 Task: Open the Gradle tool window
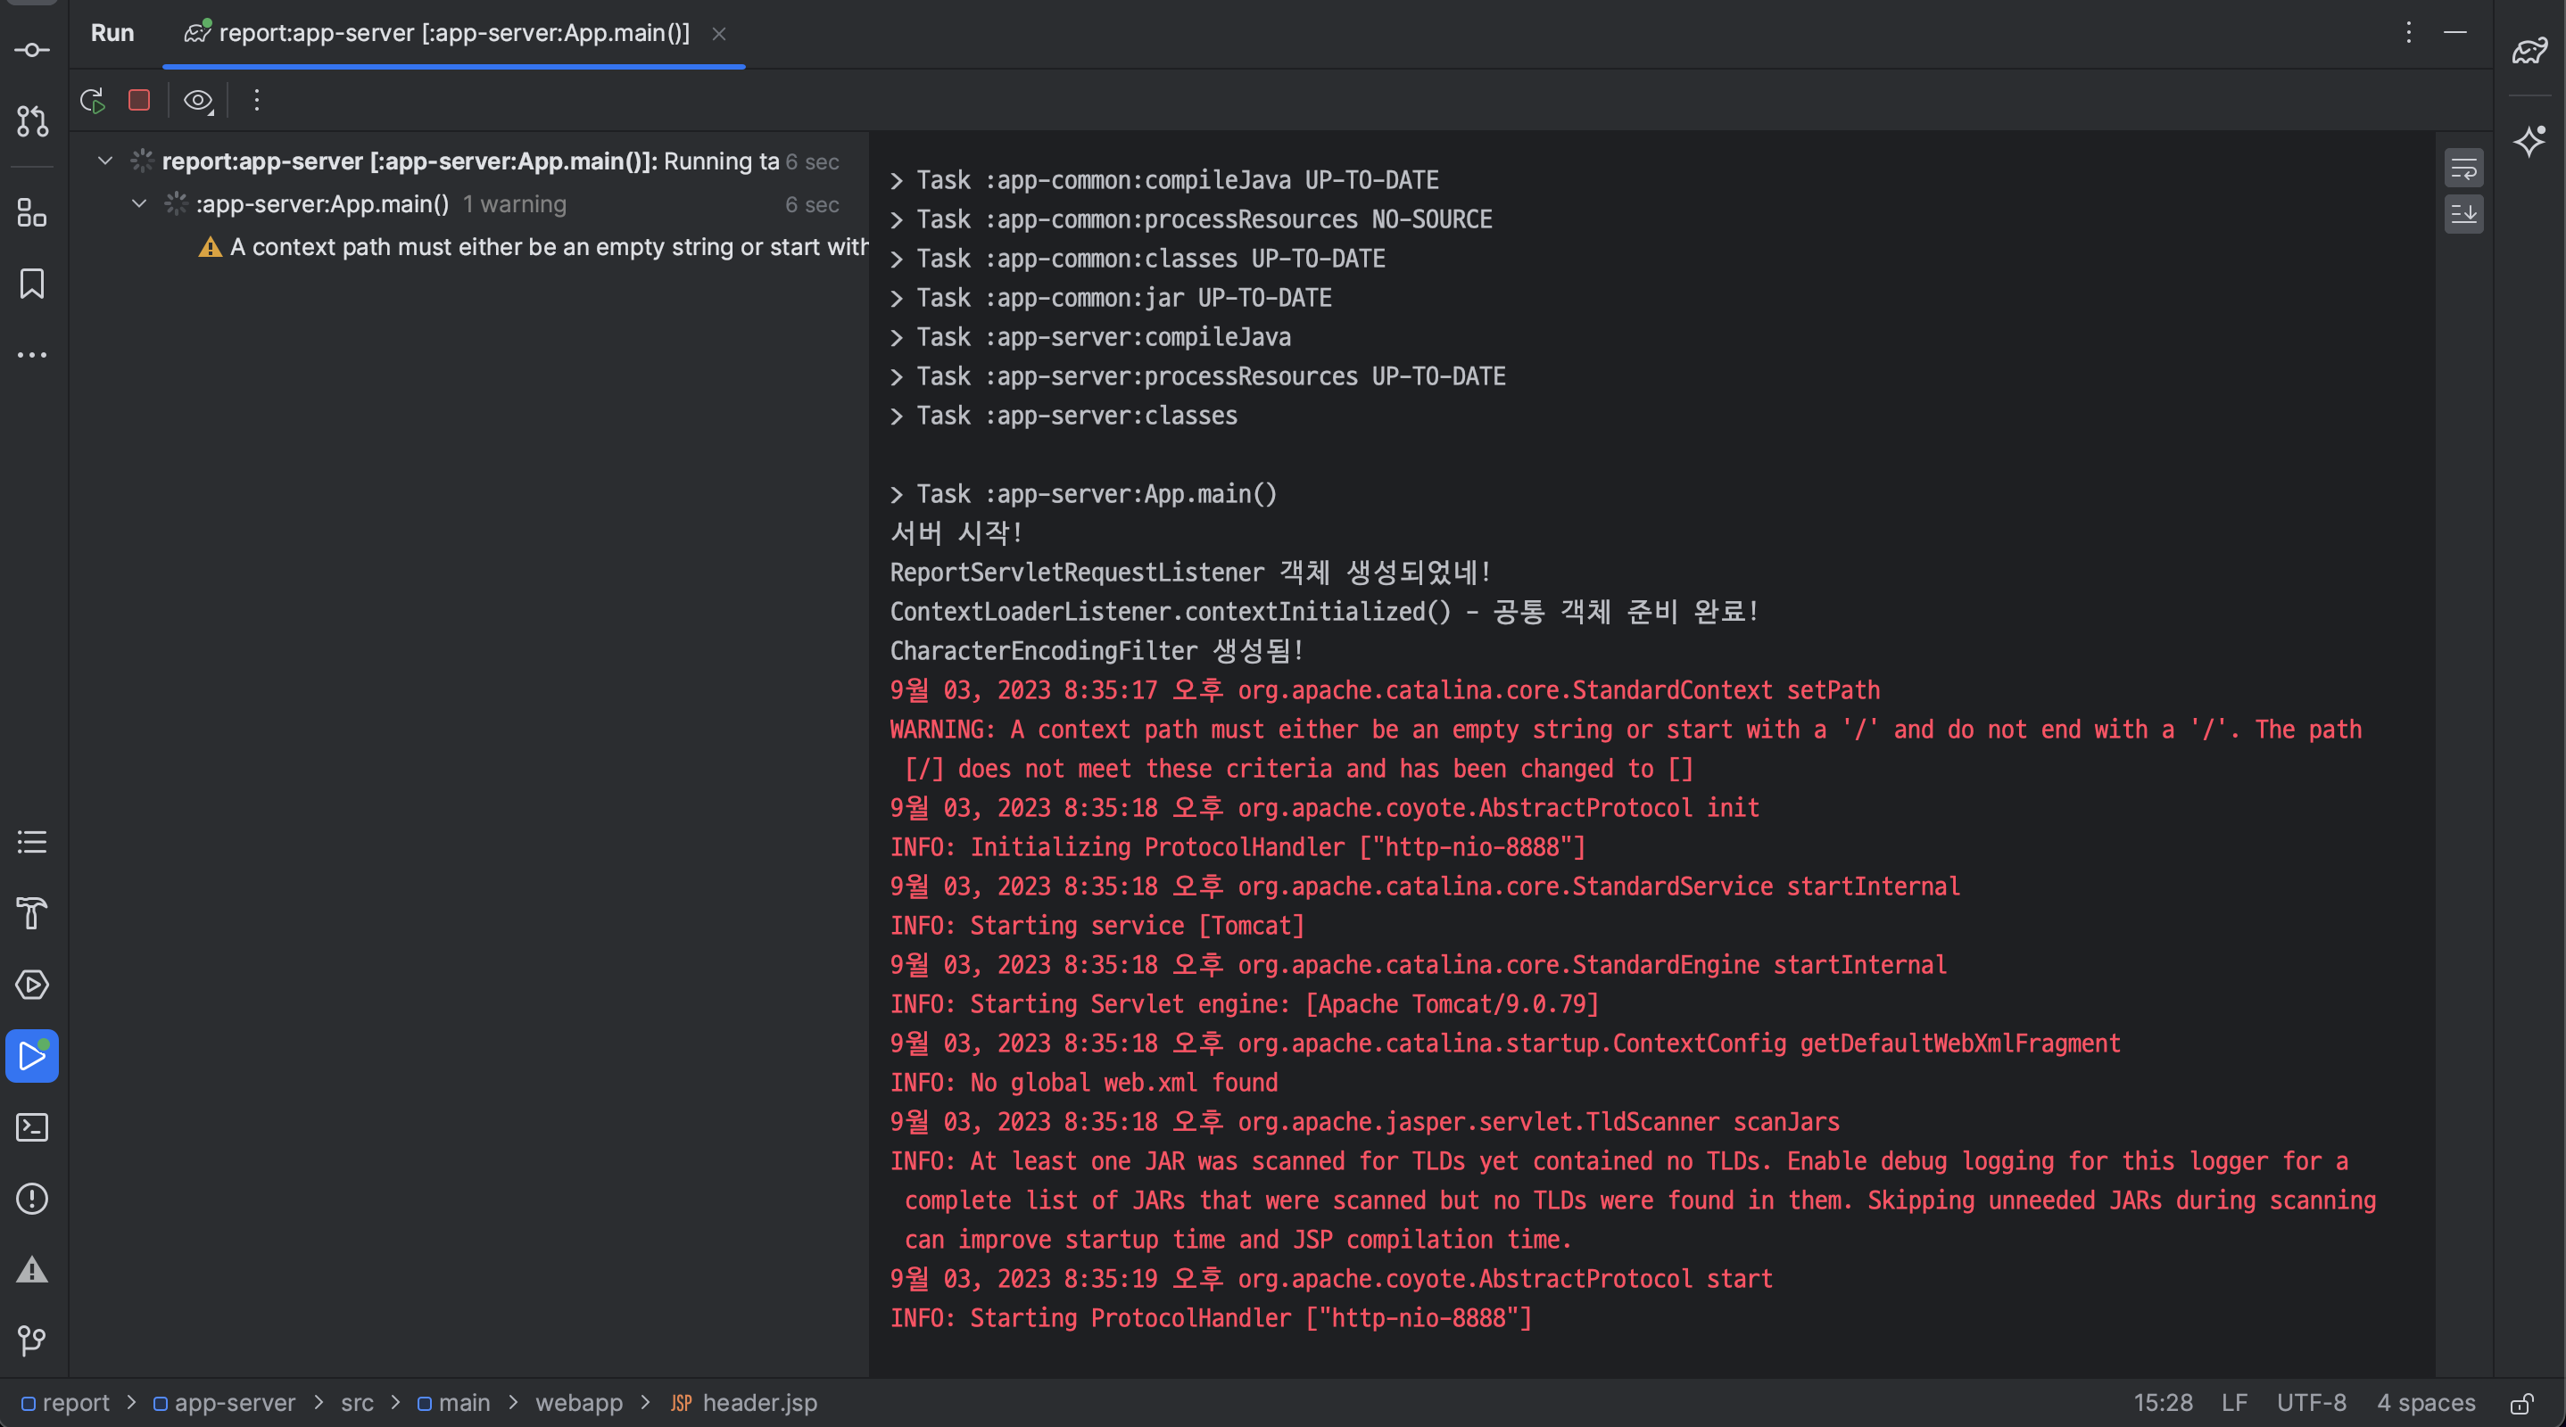pos(2529,51)
